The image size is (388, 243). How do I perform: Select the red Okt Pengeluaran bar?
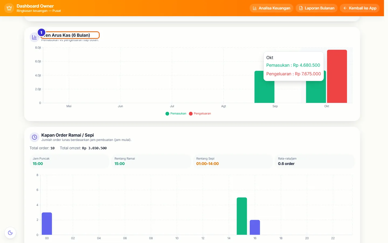337,76
